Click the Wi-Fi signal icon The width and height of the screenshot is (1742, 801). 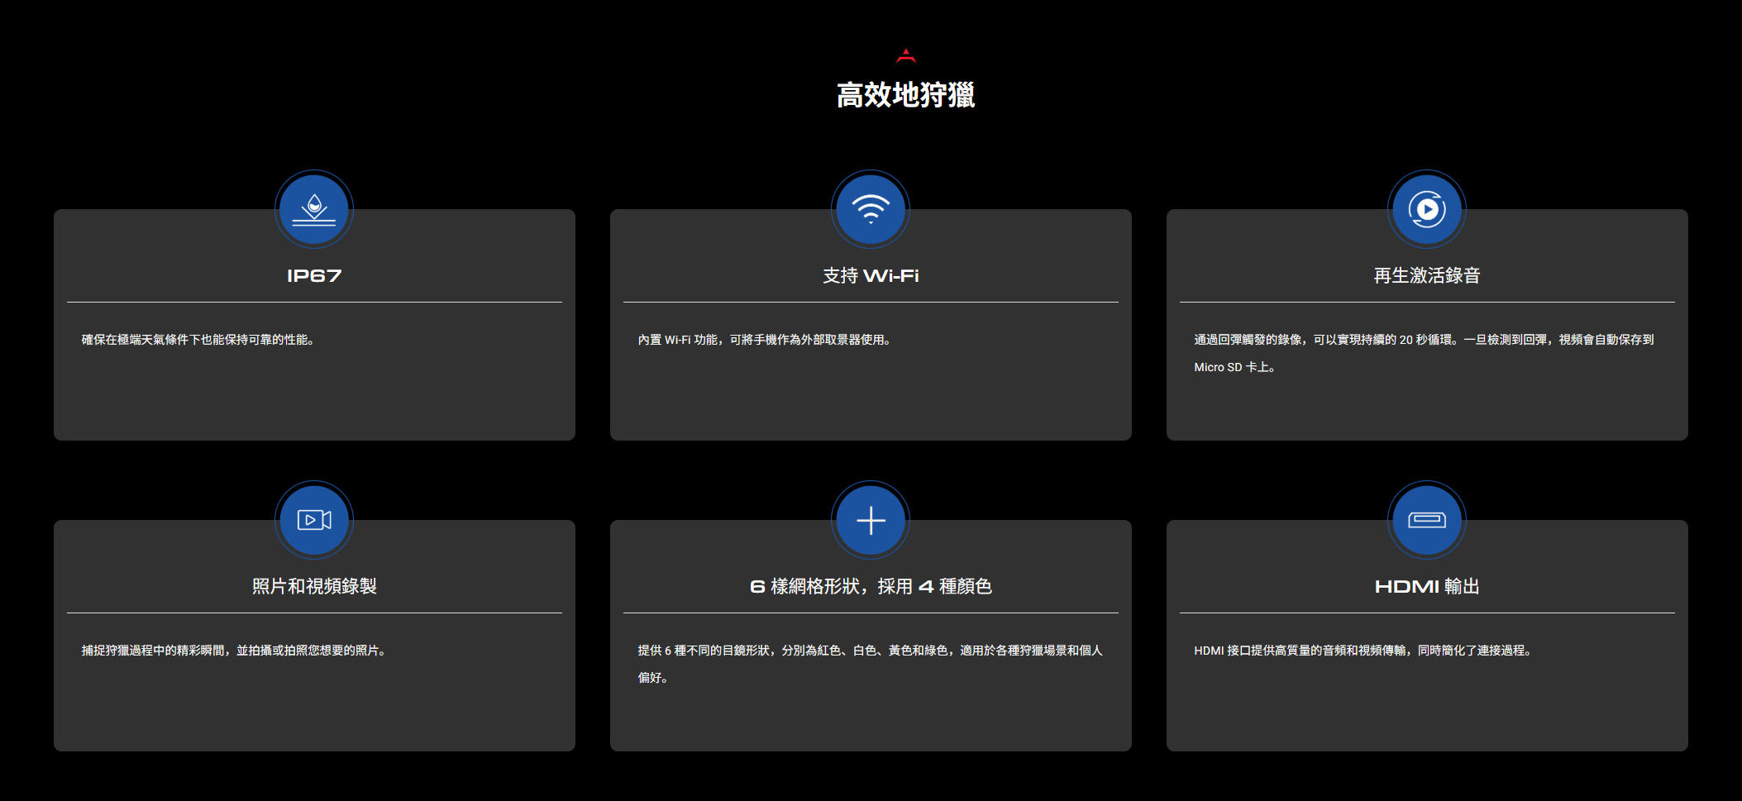tap(871, 209)
